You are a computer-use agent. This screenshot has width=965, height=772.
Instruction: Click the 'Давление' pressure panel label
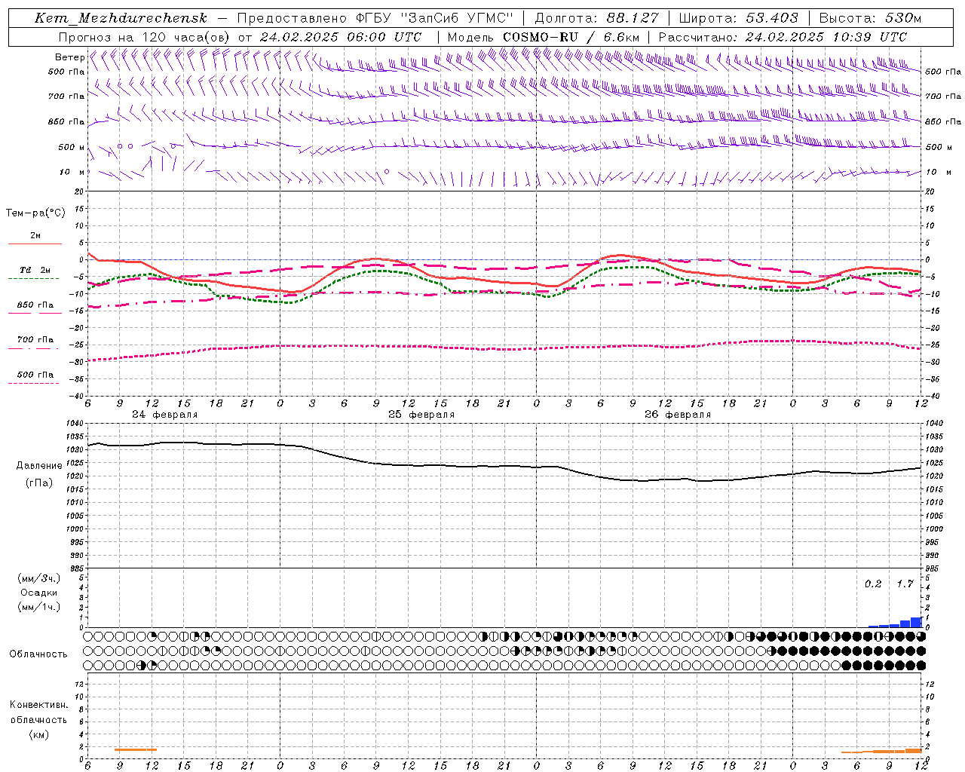click(x=39, y=466)
